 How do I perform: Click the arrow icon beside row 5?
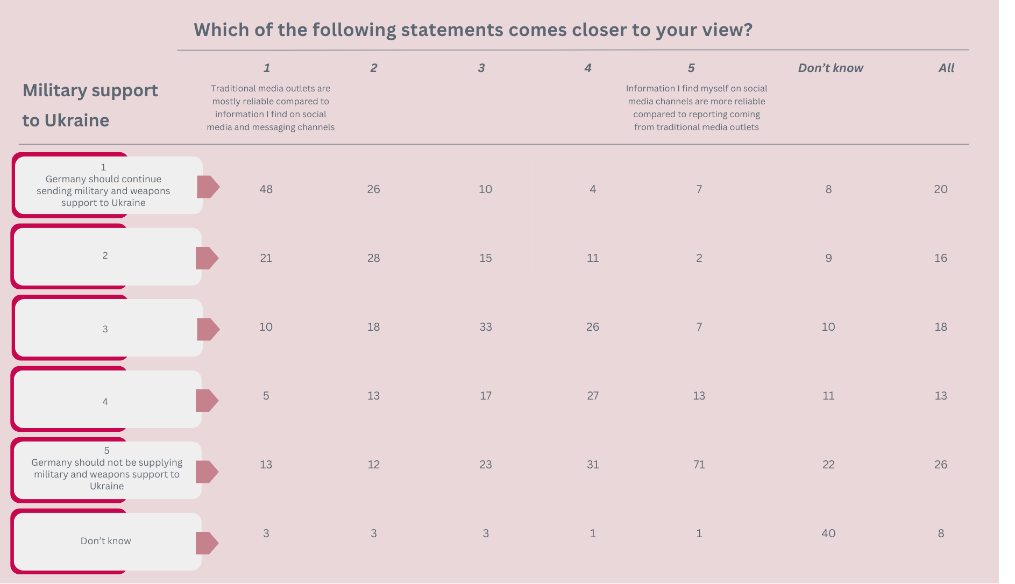point(207,472)
